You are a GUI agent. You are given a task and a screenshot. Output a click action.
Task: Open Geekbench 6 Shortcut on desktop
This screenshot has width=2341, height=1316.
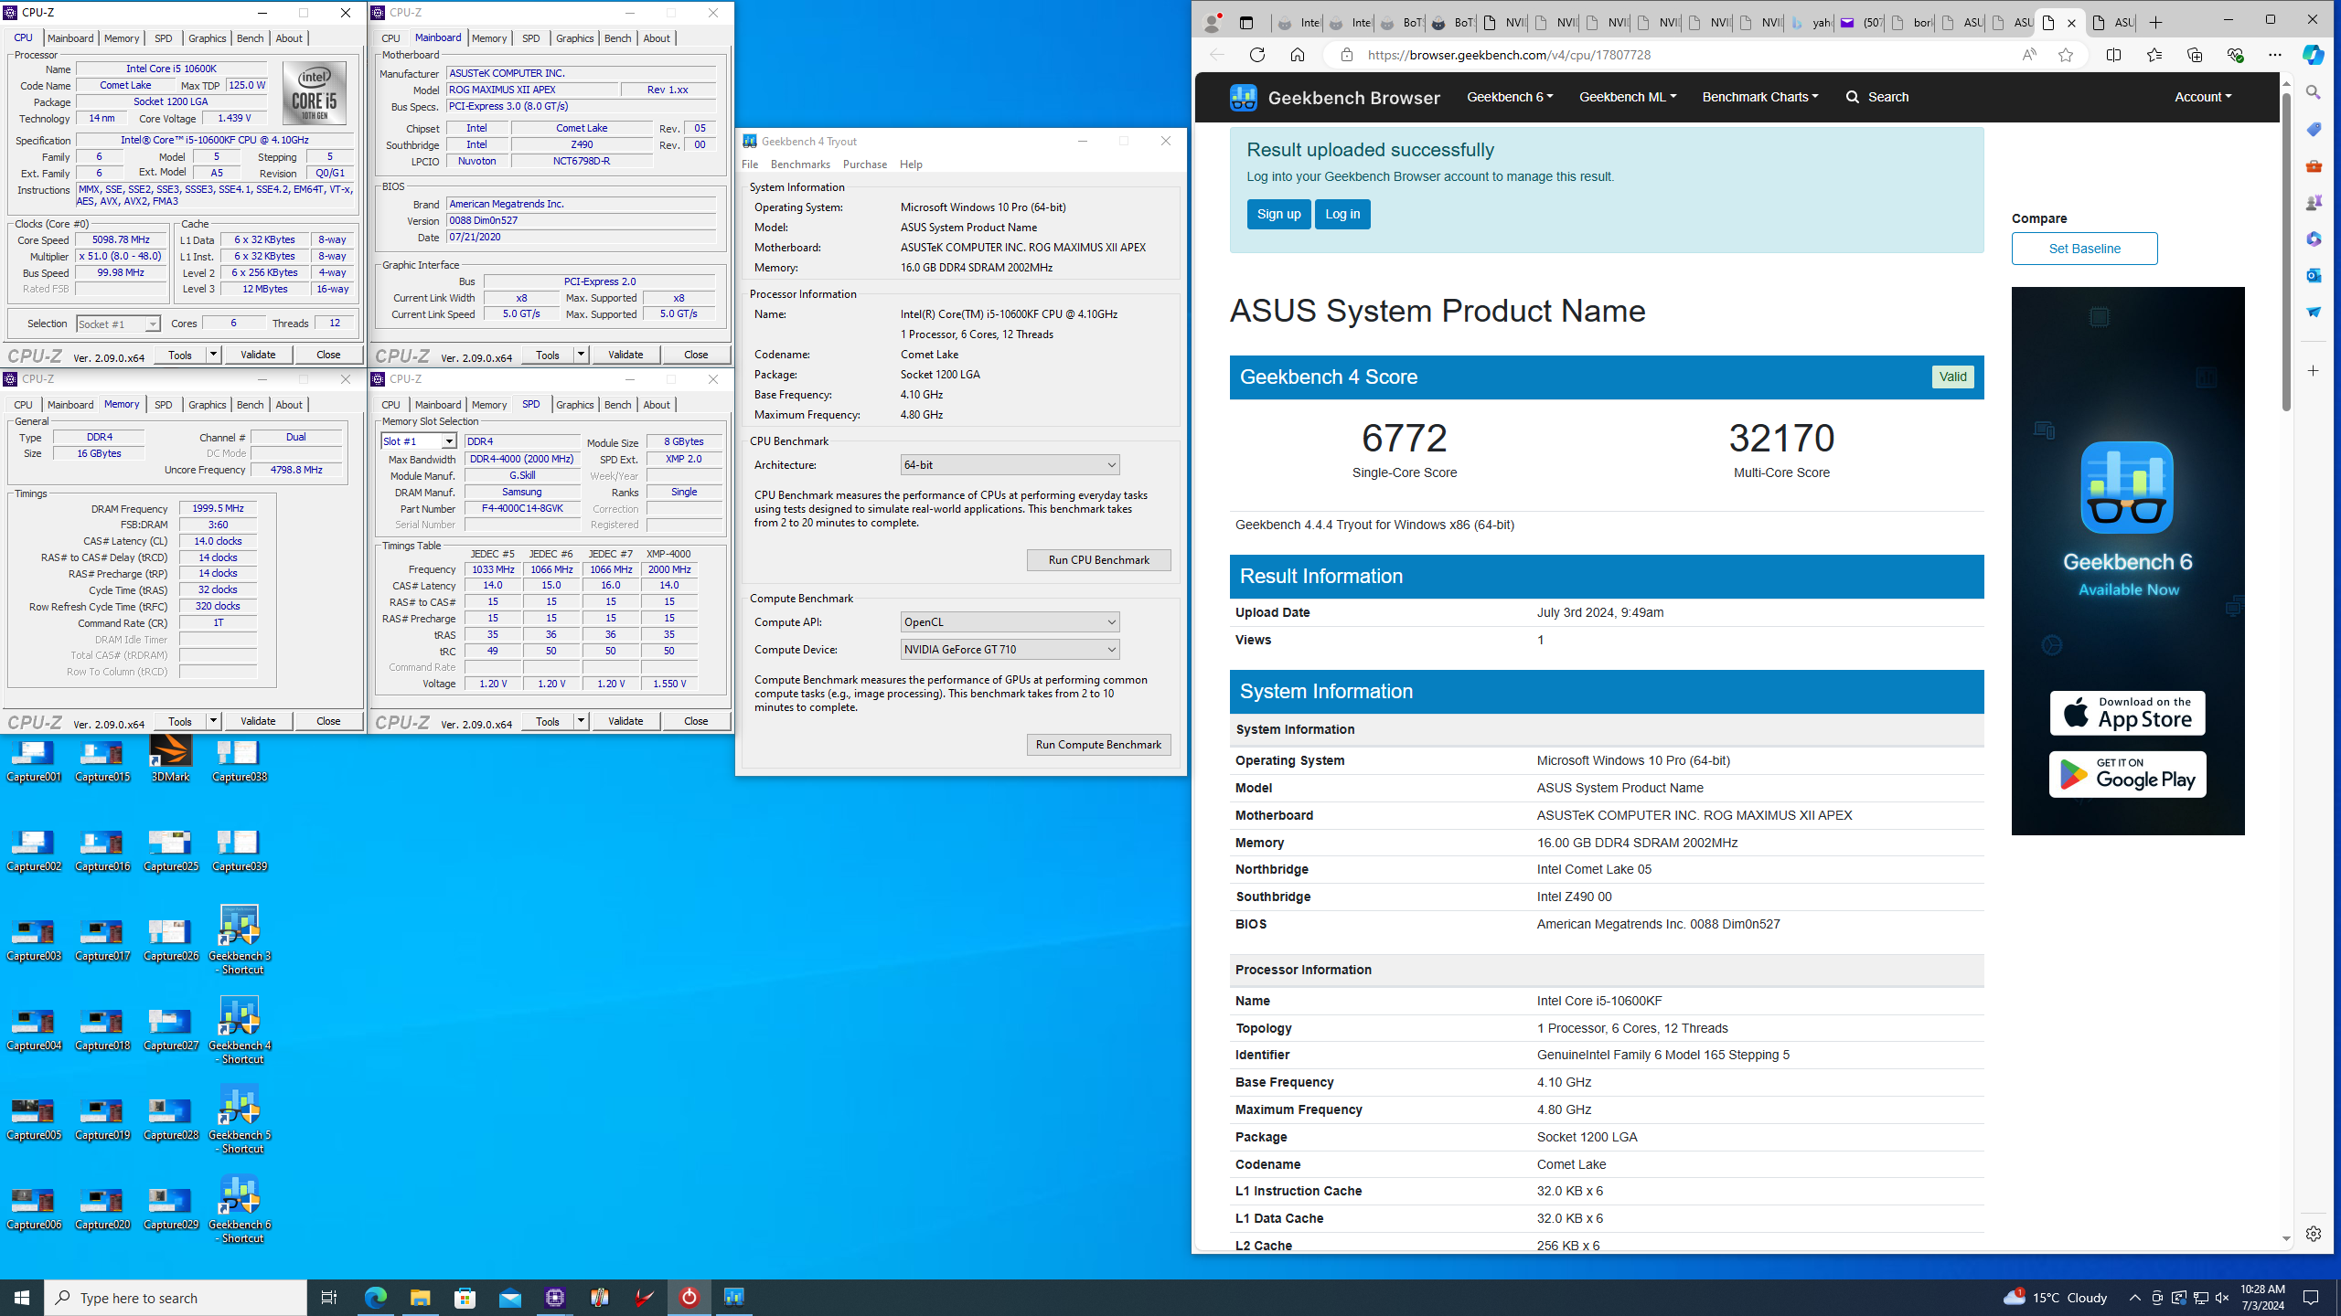coord(240,1208)
